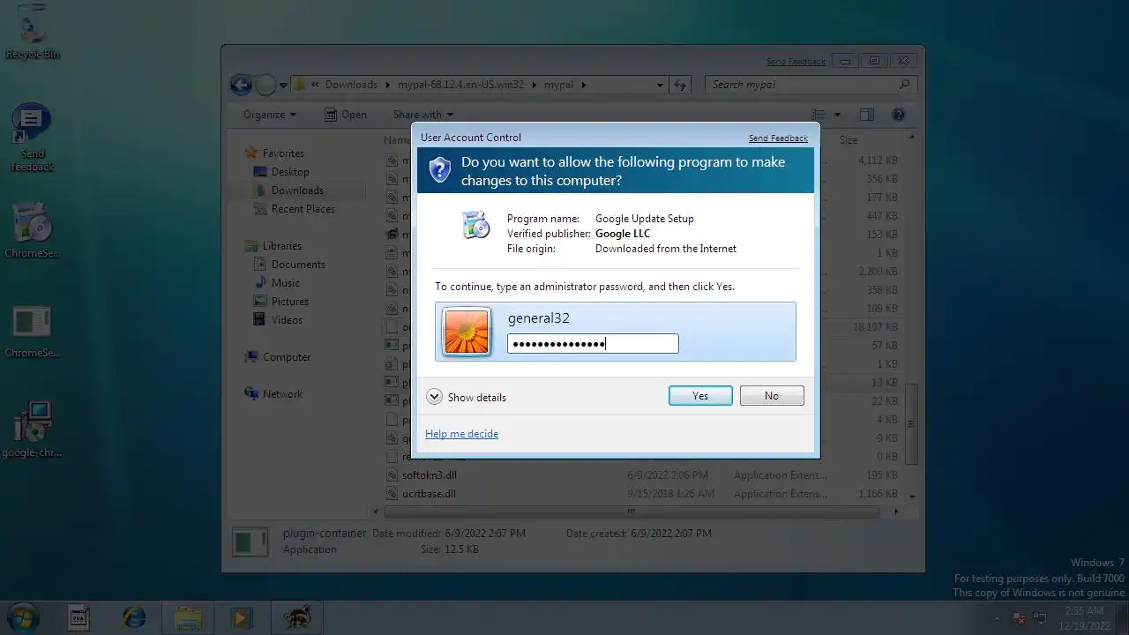1129x635 pixels.
Task: Click Explorer's Send Feedback link
Action: point(796,62)
